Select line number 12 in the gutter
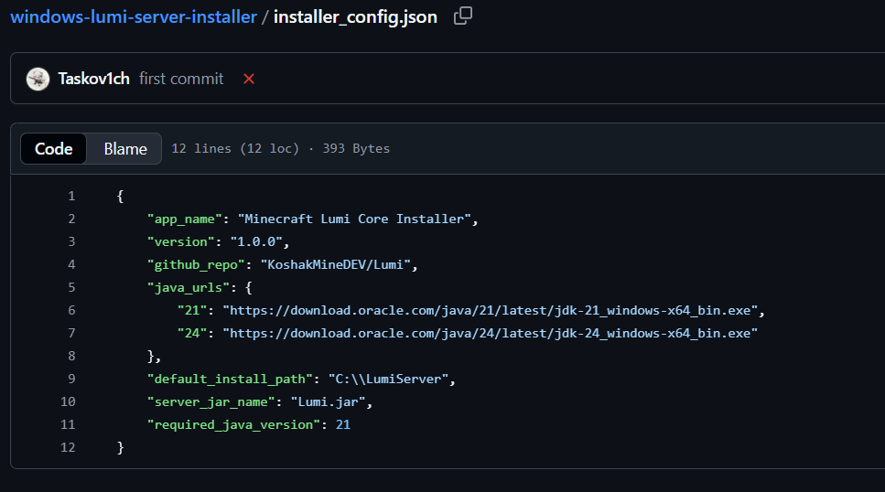 [67, 447]
